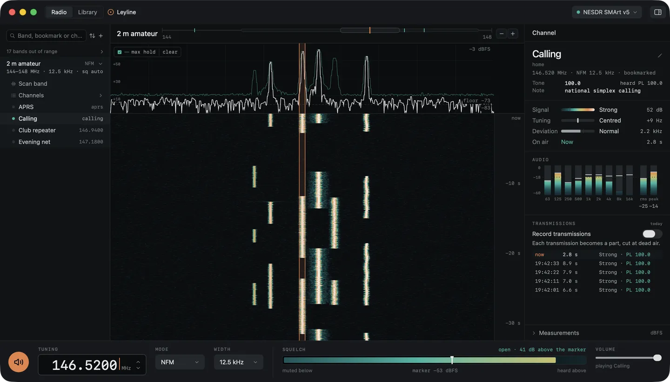The height and width of the screenshot is (382, 670).
Task: Switch to the Library tab
Action: tap(87, 12)
